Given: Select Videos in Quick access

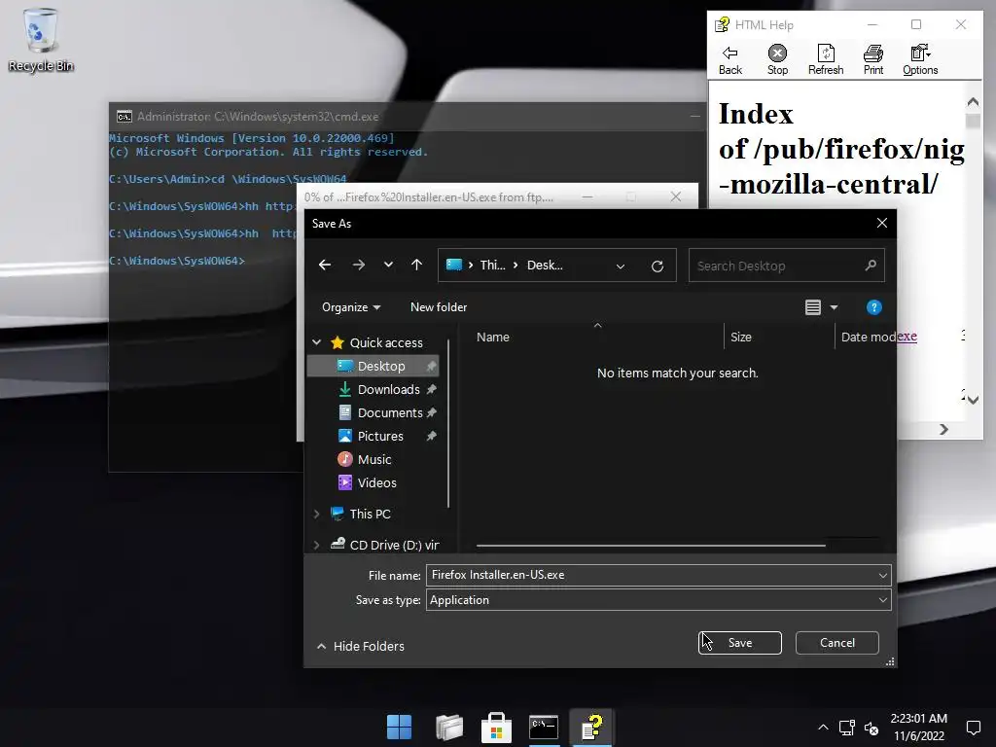Looking at the screenshot, I should tap(376, 482).
